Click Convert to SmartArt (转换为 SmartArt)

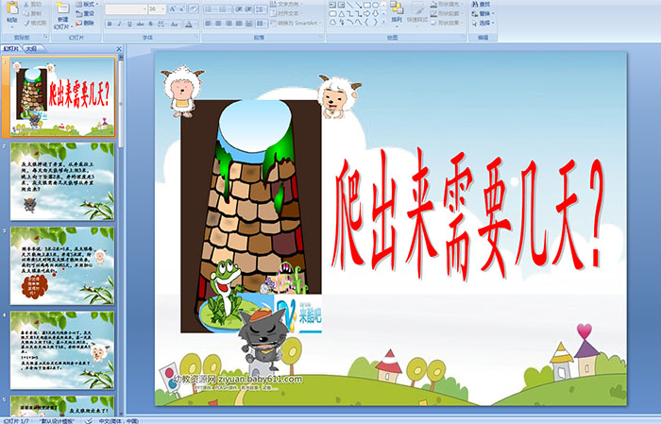pyautogui.click(x=297, y=23)
